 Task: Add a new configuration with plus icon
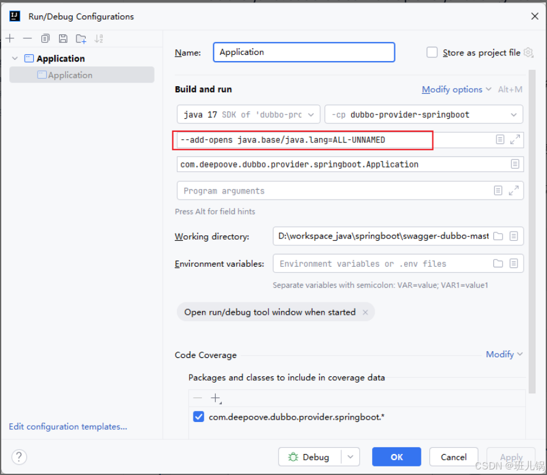click(10, 38)
